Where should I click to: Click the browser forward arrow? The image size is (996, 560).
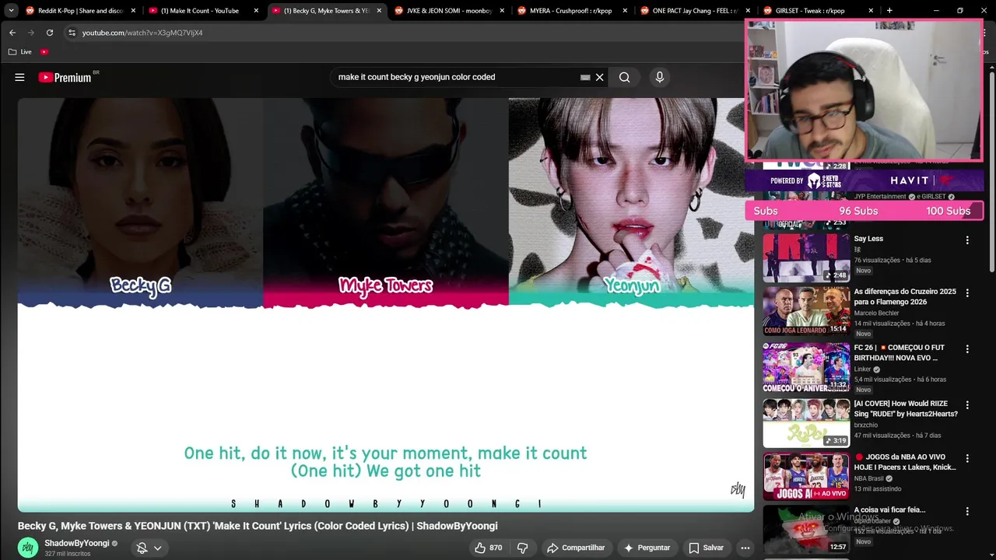(x=31, y=33)
